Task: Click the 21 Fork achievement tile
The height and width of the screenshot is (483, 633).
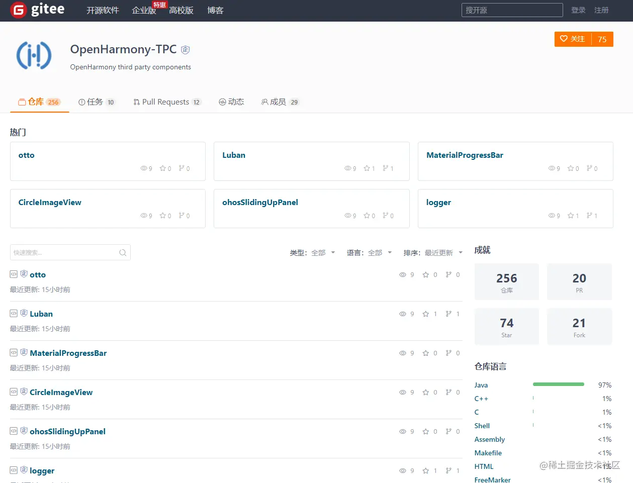Action: (579, 327)
